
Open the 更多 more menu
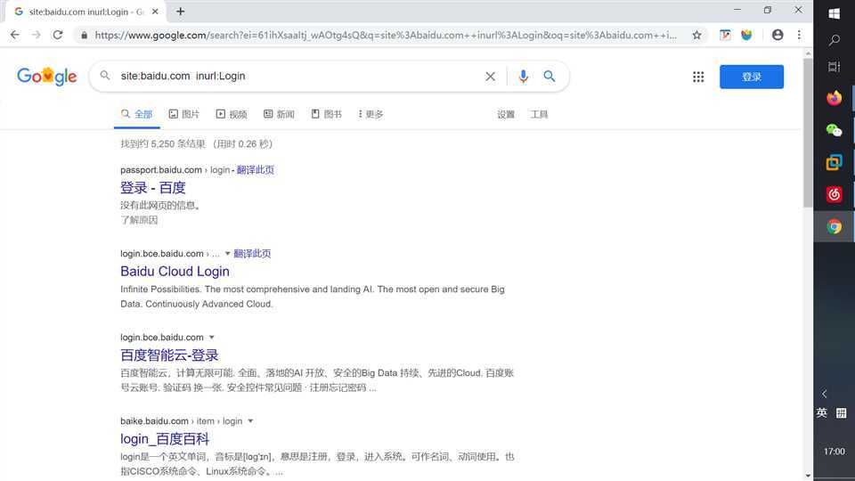tap(370, 114)
